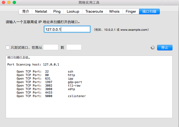Screen dimensions: 179x127
Task: Select the port 22 ssh row
Action: pos(45,71)
